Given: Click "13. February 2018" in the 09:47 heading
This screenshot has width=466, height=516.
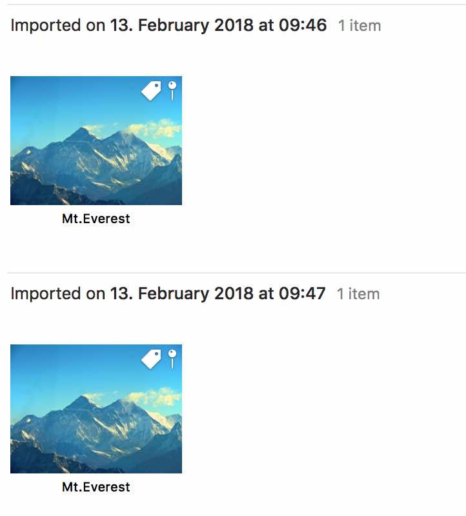Looking at the screenshot, I should click(x=182, y=294).
